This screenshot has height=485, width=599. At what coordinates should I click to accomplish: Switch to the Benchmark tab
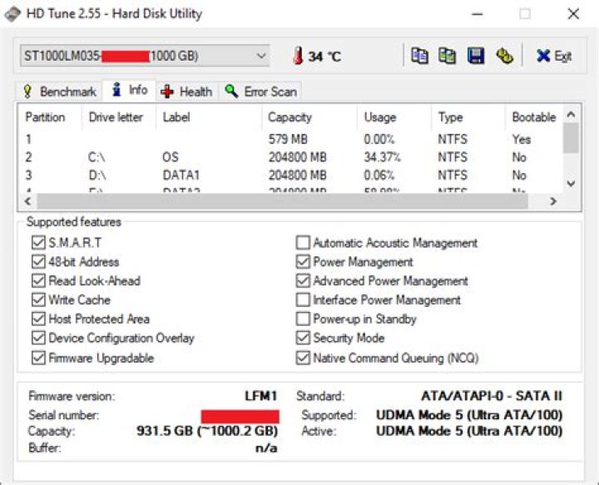[60, 92]
